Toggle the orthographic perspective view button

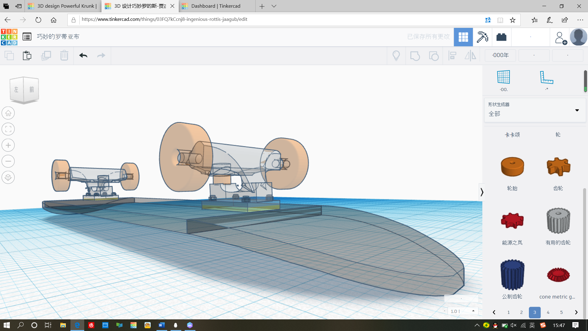pyautogui.click(x=8, y=177)
